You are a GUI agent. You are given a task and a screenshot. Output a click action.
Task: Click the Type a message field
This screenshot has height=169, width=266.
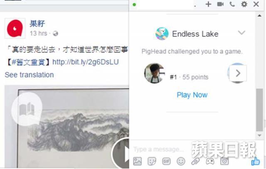pyautogui.click(x=160, y=149)
